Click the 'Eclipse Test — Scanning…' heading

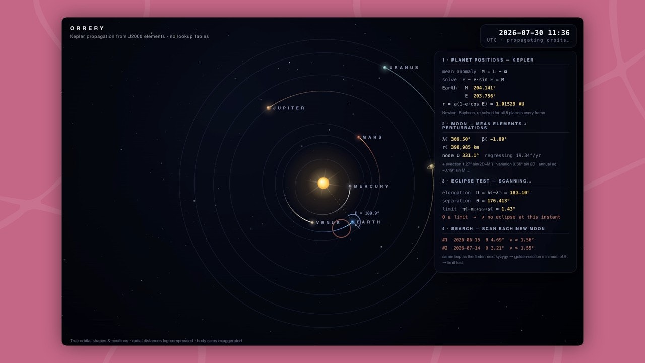coord(487,181)
